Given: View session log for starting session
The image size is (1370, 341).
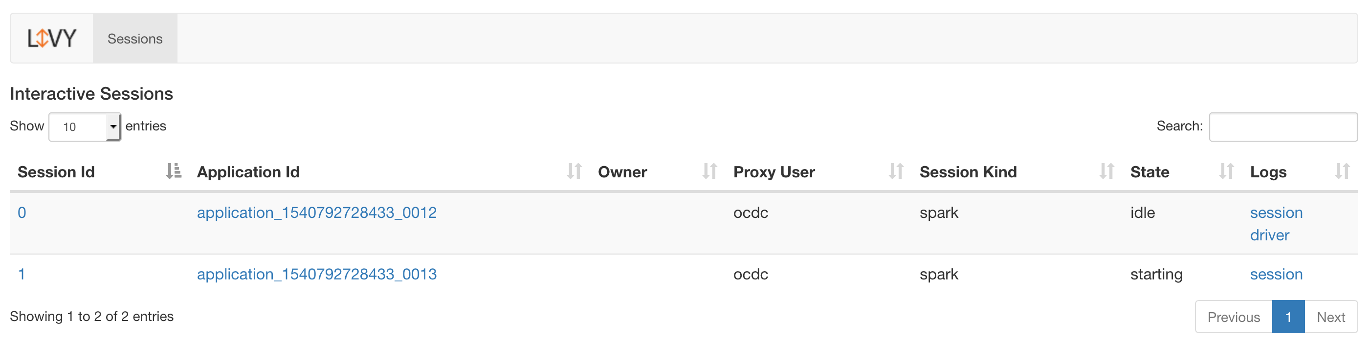Looking at the screenshot, I should coord(1275,275).
